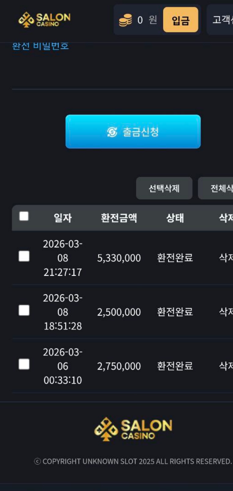Click the exchange icon on 출금신청 button

pyautogui.click(x=112, y=132)
